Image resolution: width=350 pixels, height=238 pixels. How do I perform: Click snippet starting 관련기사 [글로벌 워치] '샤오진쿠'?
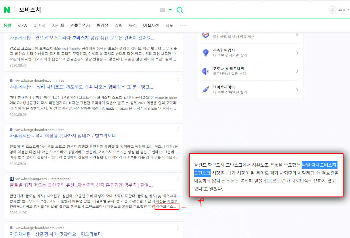93,201
